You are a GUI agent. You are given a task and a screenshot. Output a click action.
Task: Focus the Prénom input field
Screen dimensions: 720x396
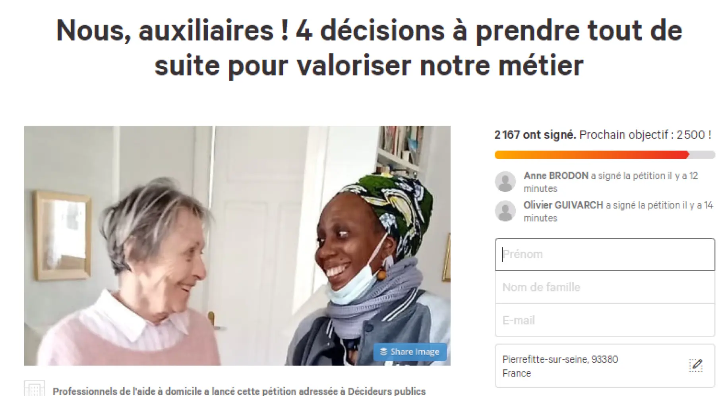(x=605, y=255)
